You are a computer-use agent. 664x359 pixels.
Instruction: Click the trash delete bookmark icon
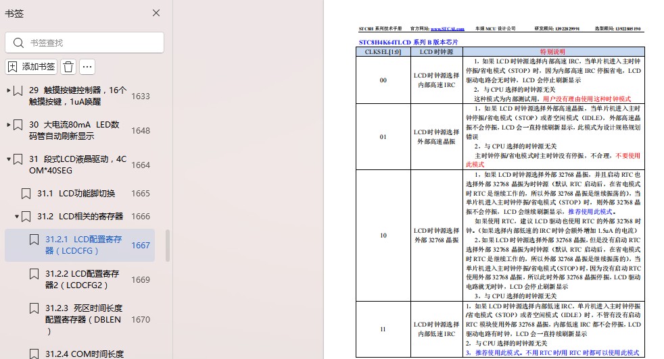coord(68,67)
